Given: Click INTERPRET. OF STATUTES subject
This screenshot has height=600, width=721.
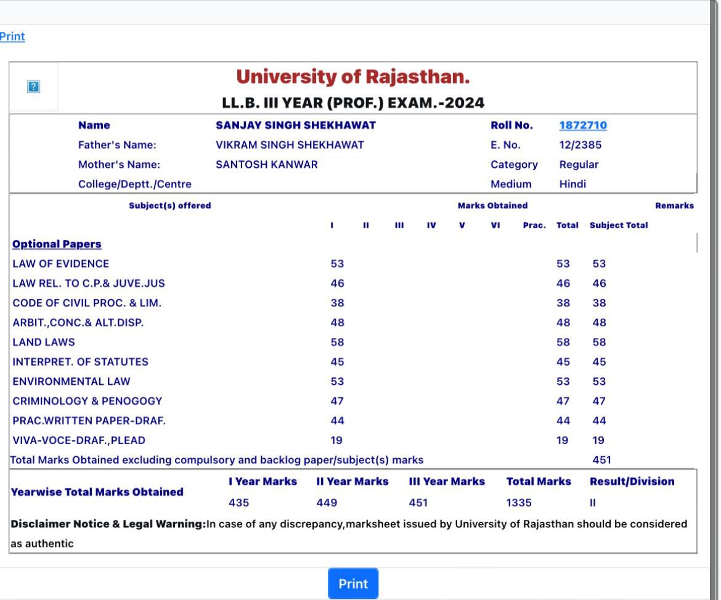Looking at the screenshot, I should tap(81, 361).
